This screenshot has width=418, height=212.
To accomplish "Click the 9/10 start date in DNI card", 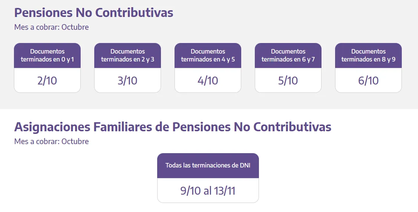I will (x=191, y=191).
